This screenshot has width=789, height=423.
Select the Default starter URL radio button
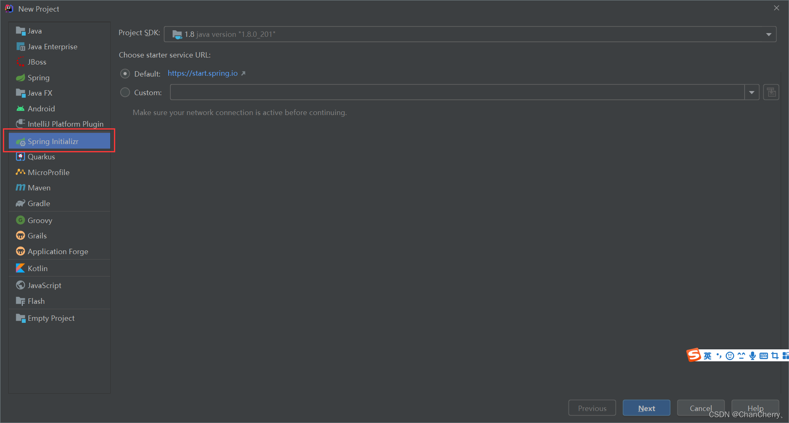click(x=125, y=74)
